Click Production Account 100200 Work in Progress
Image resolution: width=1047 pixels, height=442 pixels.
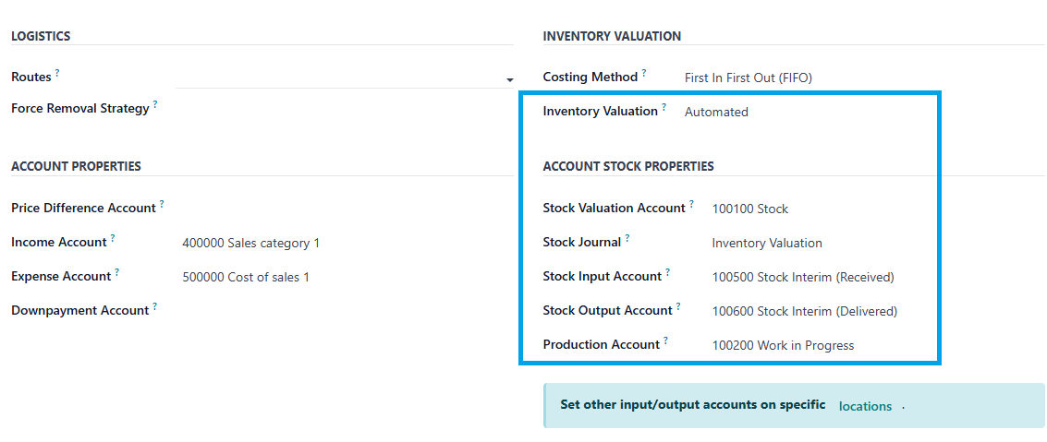coord(783,345)
